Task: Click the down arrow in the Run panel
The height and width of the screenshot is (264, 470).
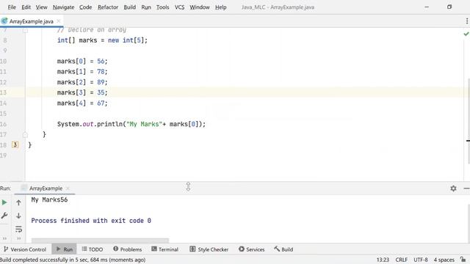Action: (x=18, y=216)
